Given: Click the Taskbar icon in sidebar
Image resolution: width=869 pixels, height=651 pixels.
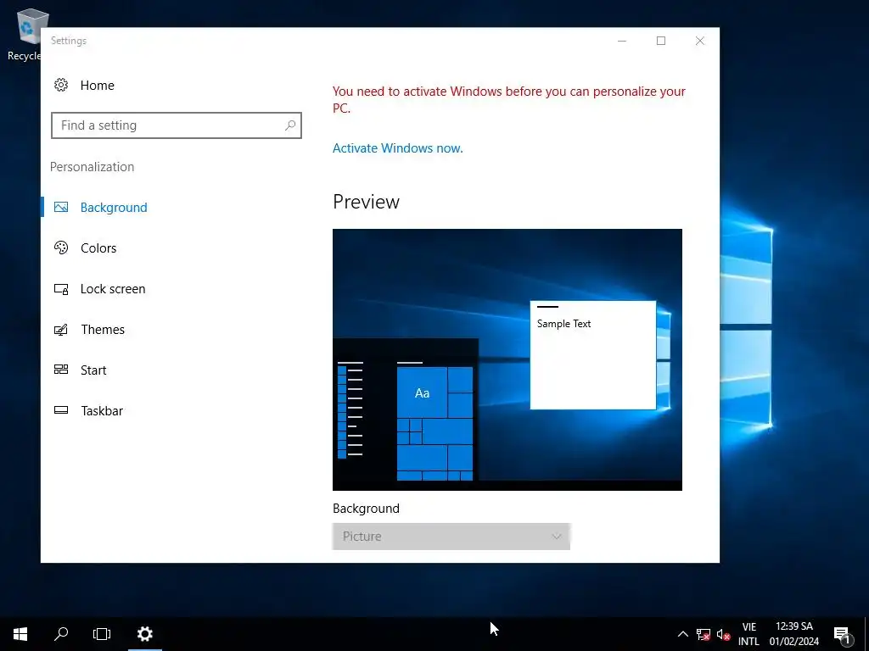Looking at the screenshot, I should point(61,410).
